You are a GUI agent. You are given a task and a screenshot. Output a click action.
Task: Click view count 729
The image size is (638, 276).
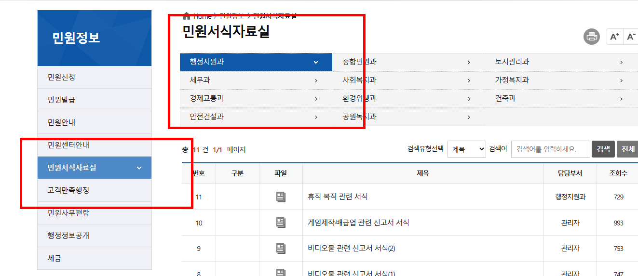(x=619, y=197)
